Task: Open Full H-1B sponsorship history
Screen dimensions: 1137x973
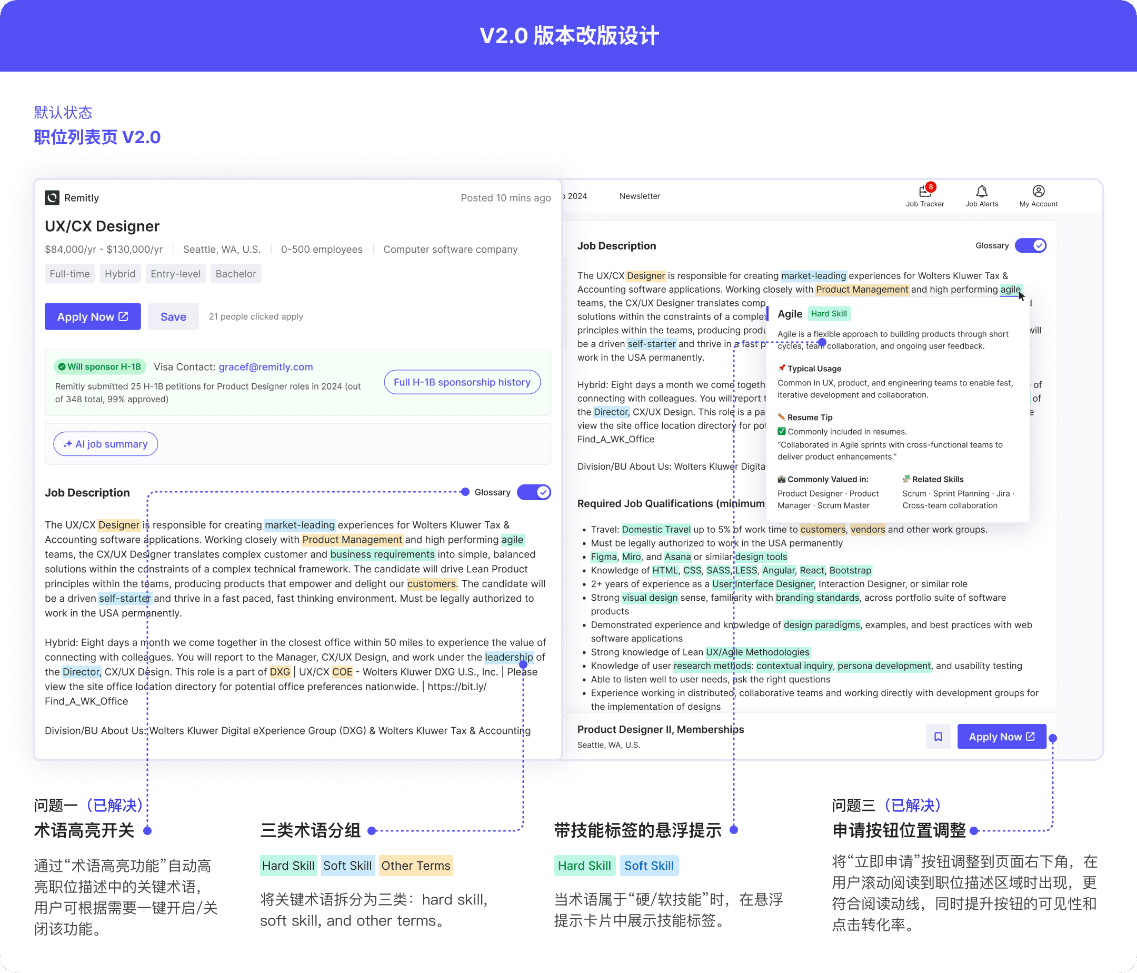Action: pyautogui.click(x=462, y=382)
